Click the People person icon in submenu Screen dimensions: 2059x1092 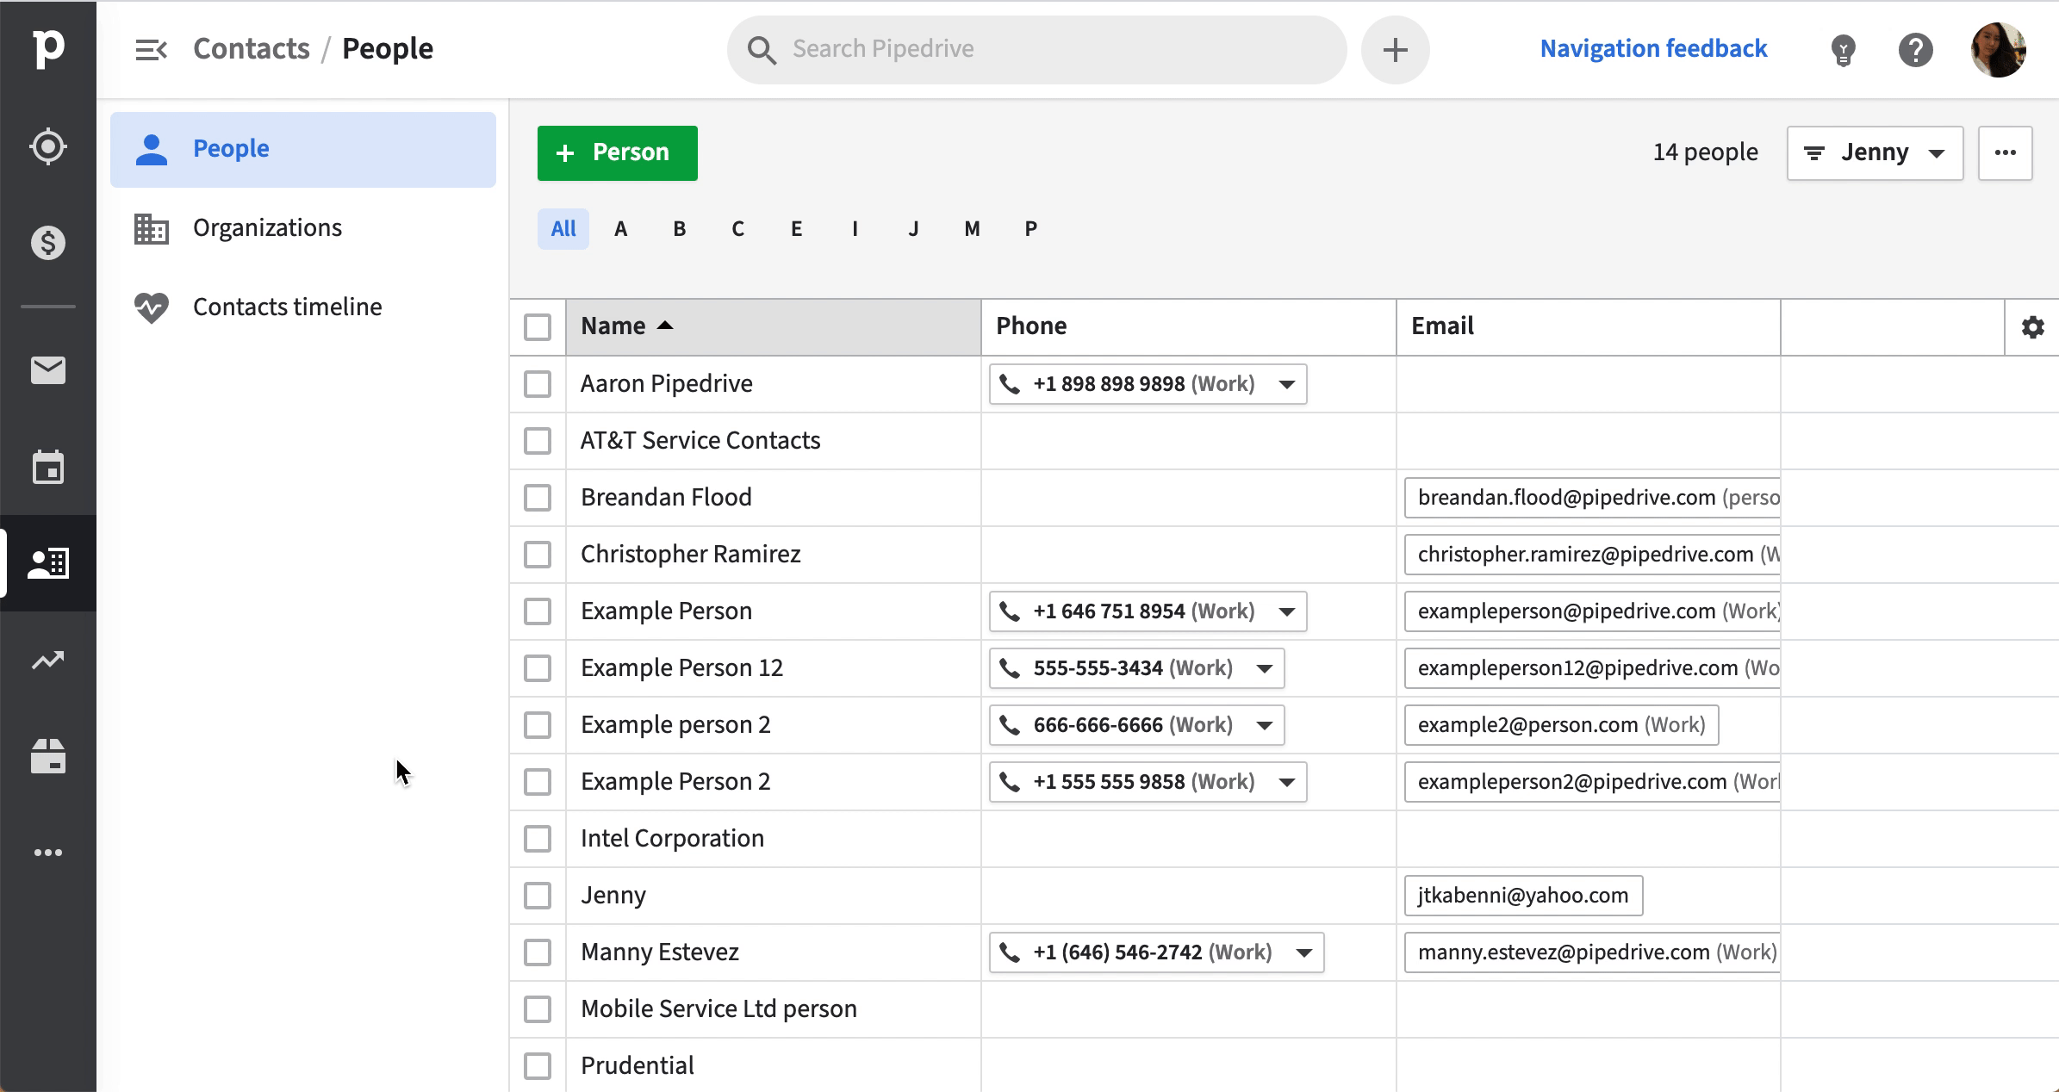tap(152, 149)
